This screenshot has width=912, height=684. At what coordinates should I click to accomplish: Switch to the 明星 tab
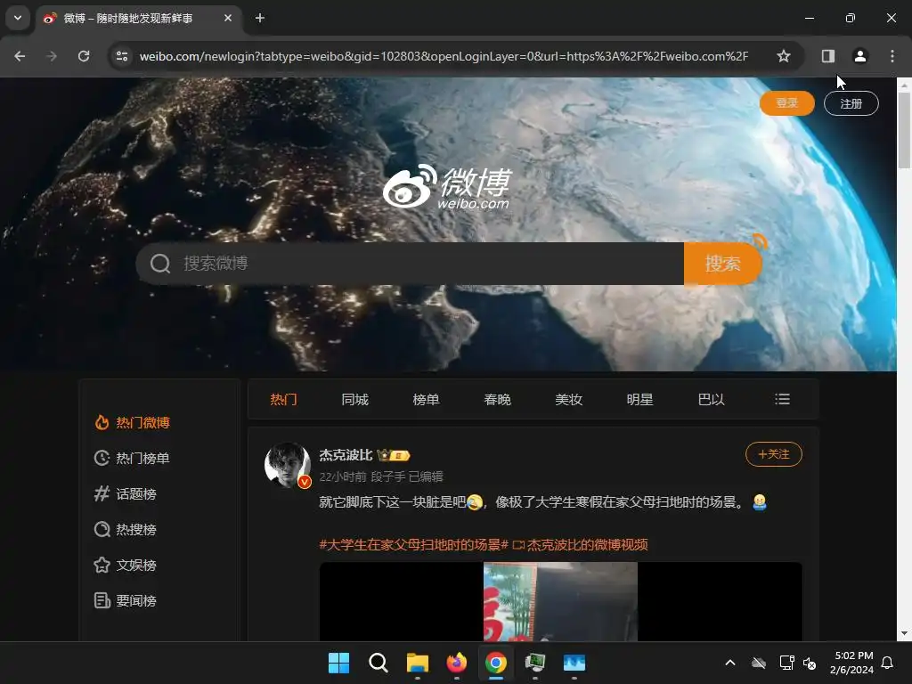(x=639, y=400)
